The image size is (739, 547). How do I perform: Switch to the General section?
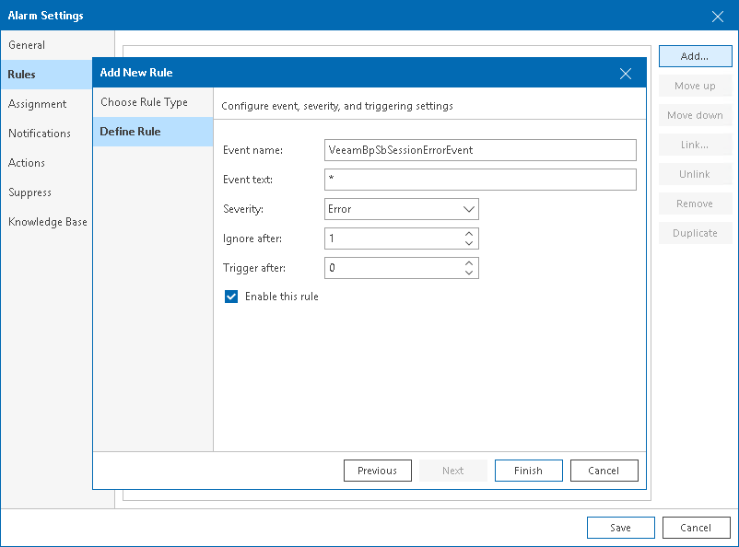click(26, 44)
